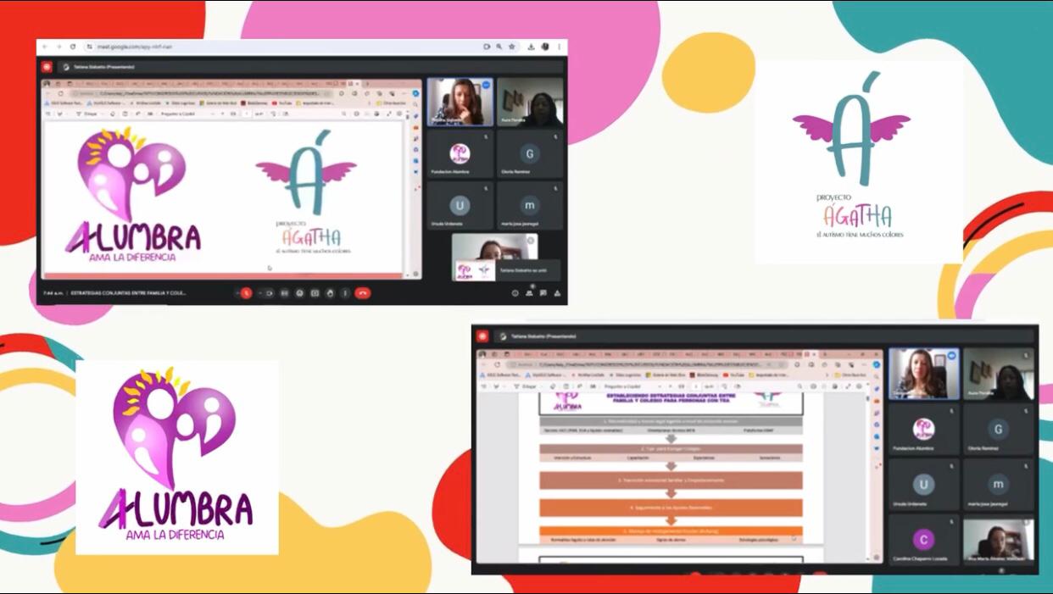Expand audio settings arrow beside the microphone
The width and height of the screenshot is (1053, 594).
pos(236,293)
